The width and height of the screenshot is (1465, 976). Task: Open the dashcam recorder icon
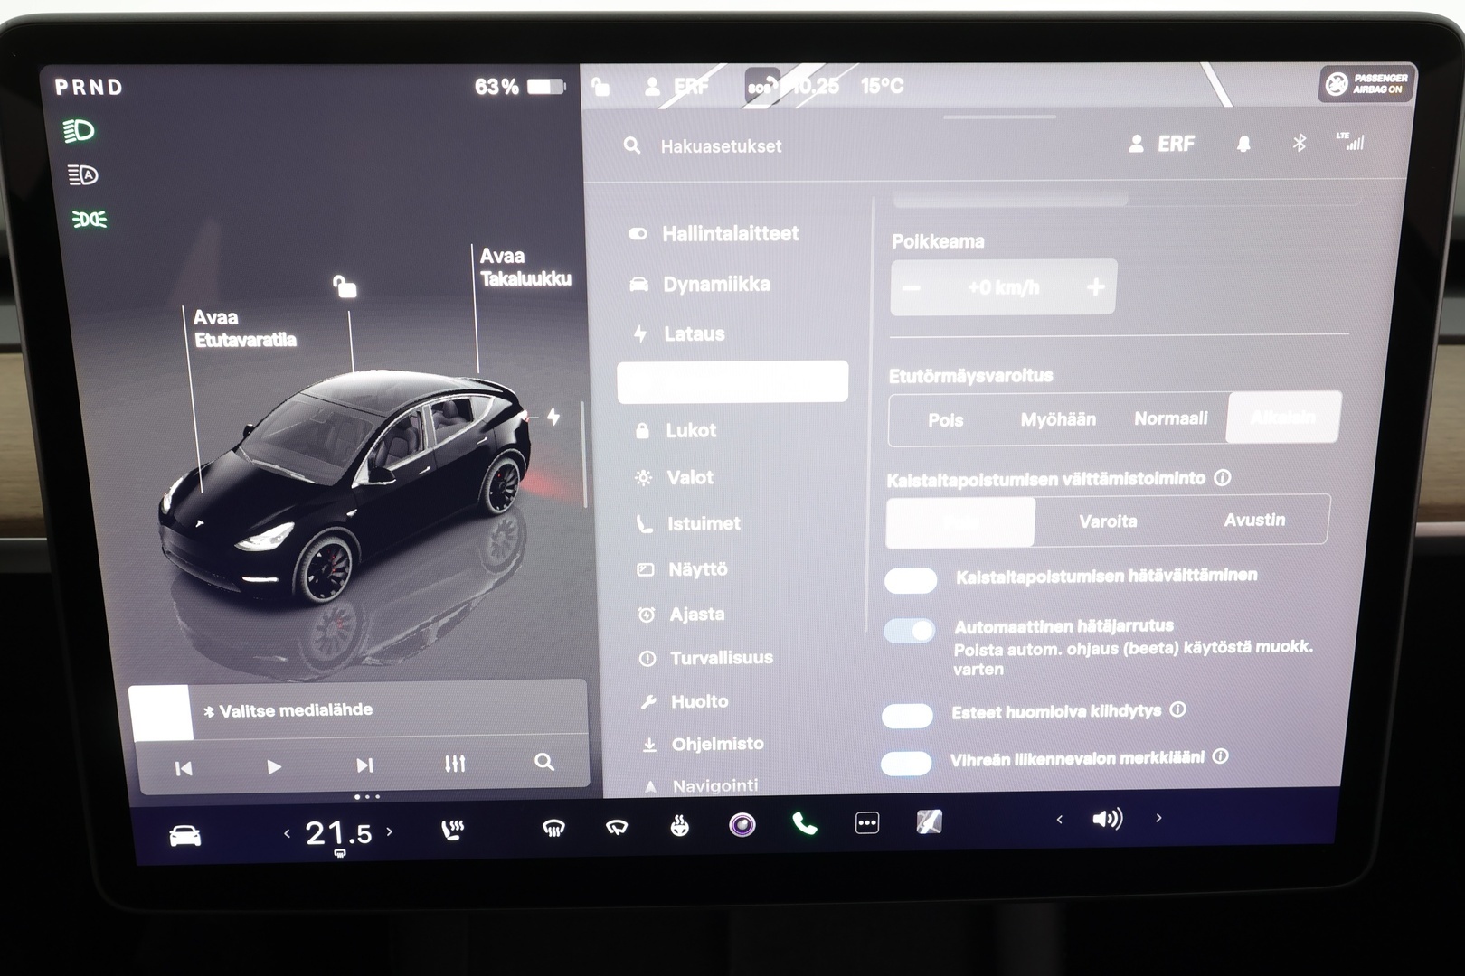point(930,821)
